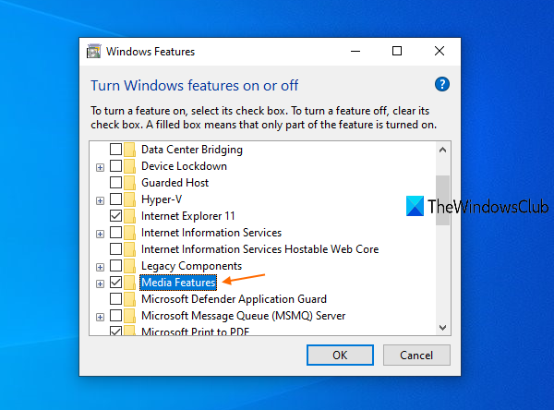Select Microsoft Defender Application Guard label
This screenshot has height=410, width=554.
(234, 299)
